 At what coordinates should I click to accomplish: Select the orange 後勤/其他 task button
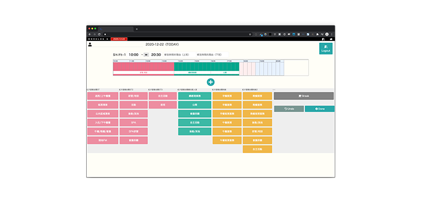point(257,122)
